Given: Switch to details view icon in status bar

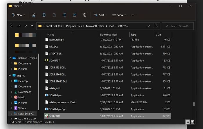Looking at the screenshot, I should click(188, 122).
